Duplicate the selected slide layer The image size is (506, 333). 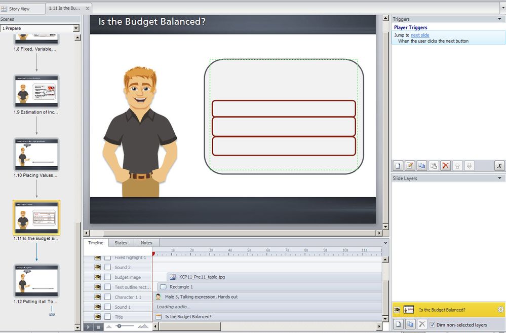click(410, 324)
